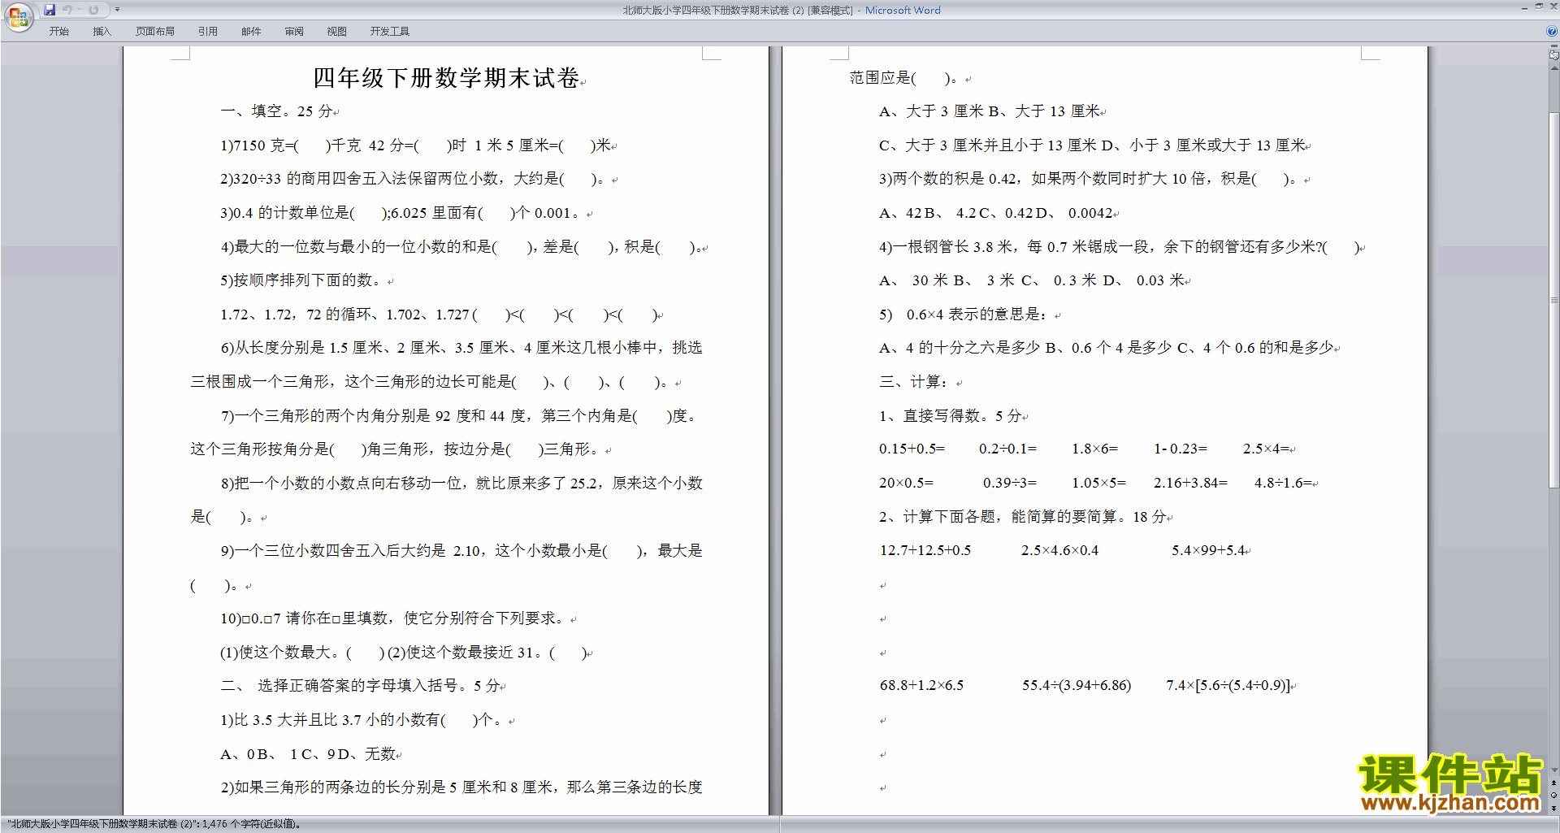The width and height of the screenshot is (1560, 833).
Task: Click the heading 三、计算：
Action: pos(914,382)
